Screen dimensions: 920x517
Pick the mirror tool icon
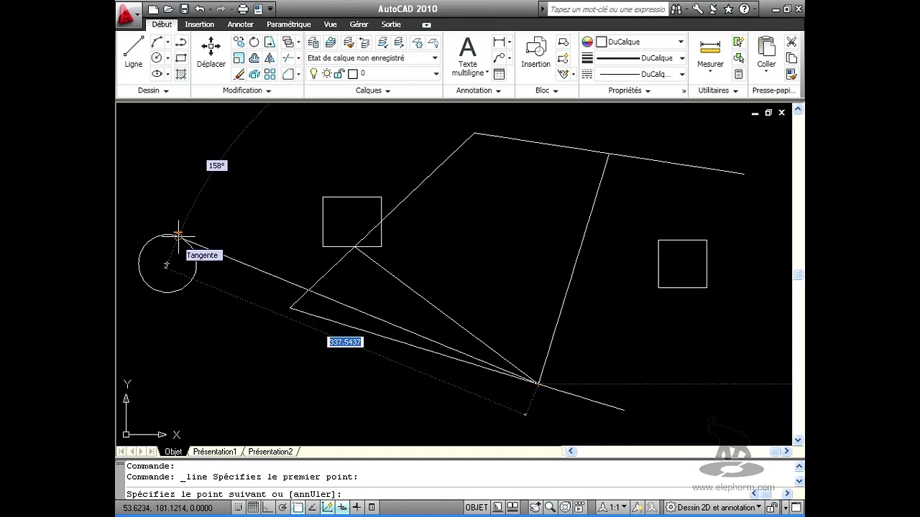click(270, 58)
